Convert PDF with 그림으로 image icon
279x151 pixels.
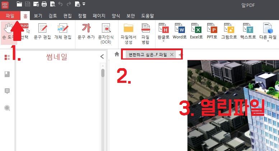(x=229, y=31)
